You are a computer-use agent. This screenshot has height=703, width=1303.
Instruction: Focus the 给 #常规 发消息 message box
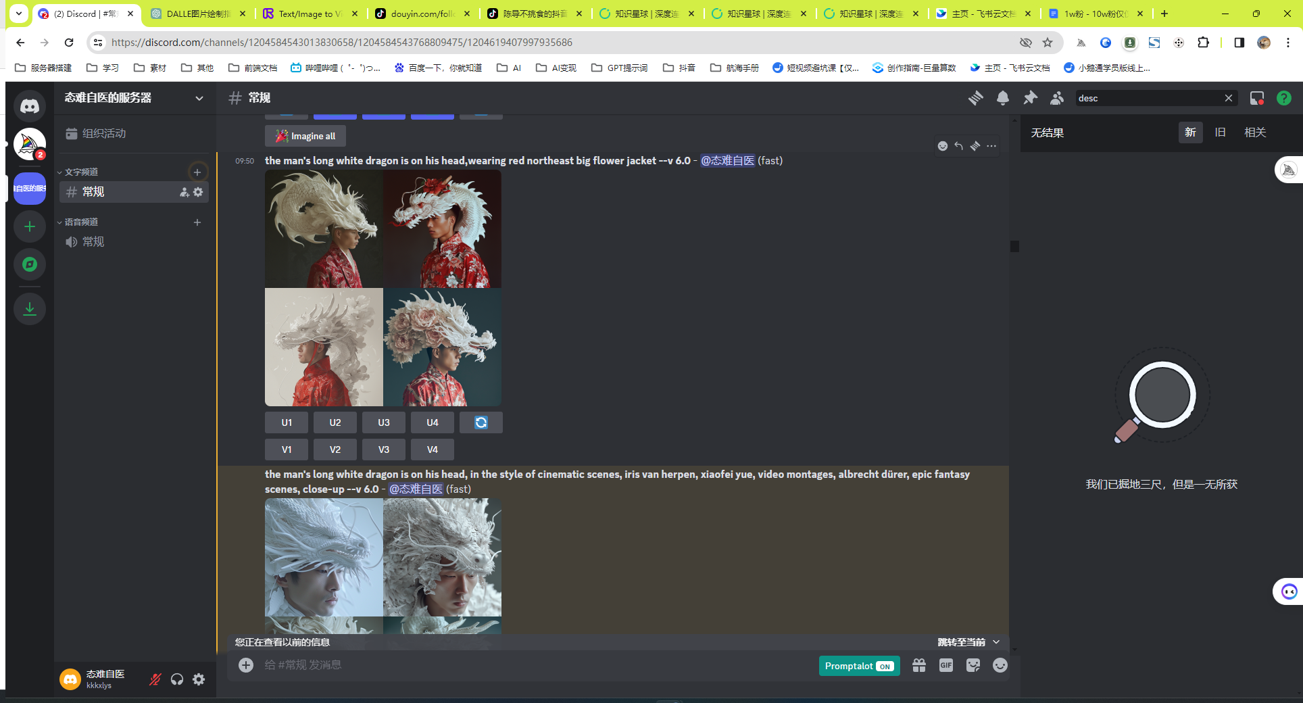point(534,665)
